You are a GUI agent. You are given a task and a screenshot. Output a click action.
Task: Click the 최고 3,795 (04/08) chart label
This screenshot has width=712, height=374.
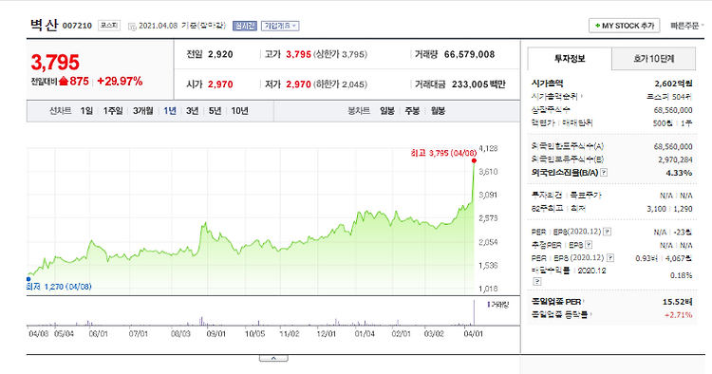(443, 153)
